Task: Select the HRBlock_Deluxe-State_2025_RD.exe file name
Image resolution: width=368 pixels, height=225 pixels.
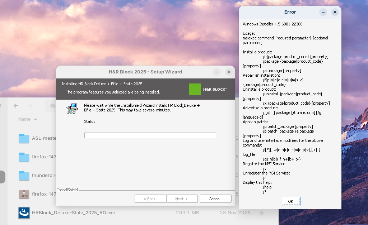Action: pyautogui.click(x=74, y=213)
